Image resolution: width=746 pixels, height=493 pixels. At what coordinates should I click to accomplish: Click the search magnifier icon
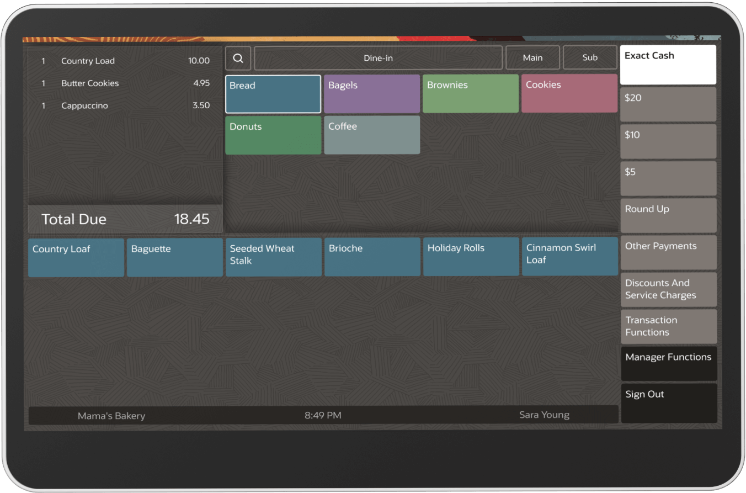point(238,58)
